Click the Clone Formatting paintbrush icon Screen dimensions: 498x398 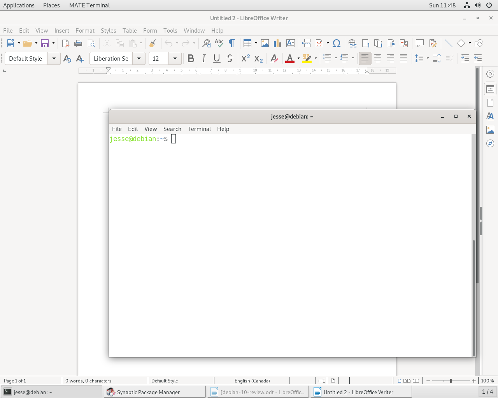click(153, 43)
